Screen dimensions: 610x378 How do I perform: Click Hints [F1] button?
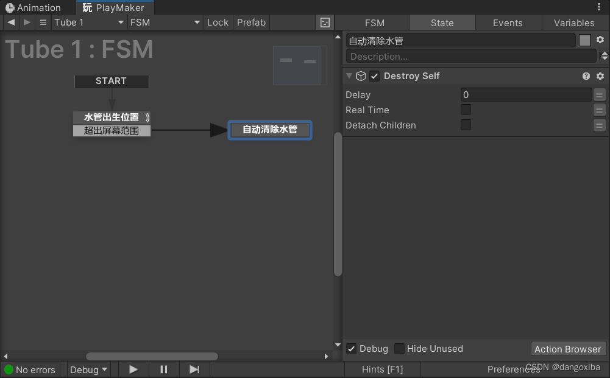pyautogui.click(x=382, y=369)
